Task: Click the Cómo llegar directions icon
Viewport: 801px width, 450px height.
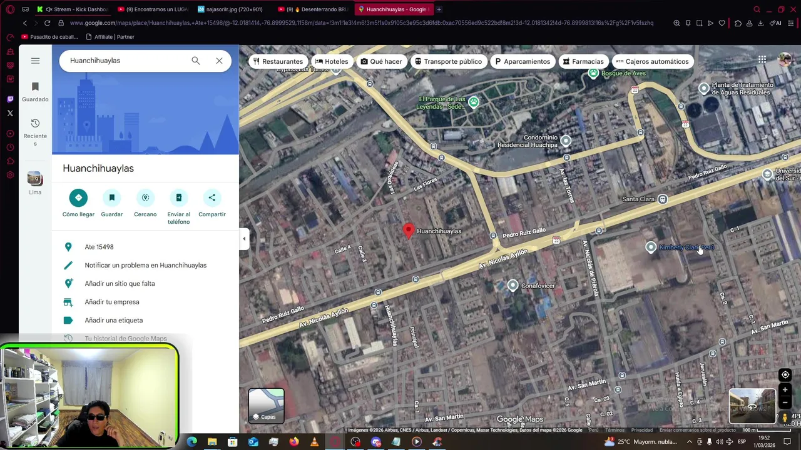Action: (78, 197)
